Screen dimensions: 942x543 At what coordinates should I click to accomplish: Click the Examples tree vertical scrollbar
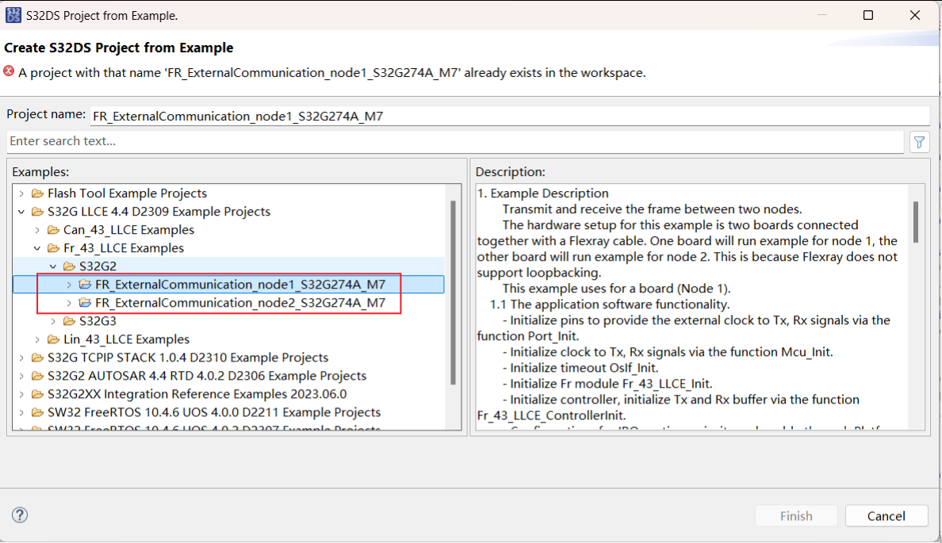tap(453, 293)
